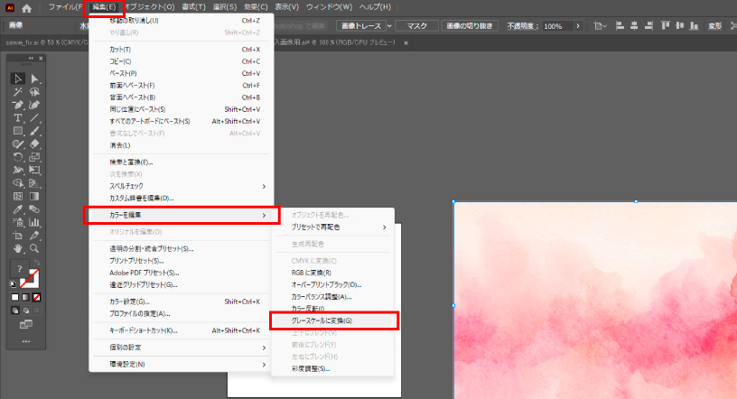
Task: Close the 100% RGB document tab
Action: click(x=406, y=42)
